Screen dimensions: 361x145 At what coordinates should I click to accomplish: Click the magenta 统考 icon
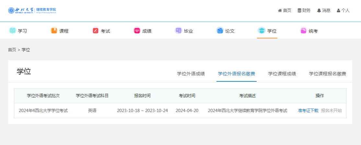click(303, 31)
